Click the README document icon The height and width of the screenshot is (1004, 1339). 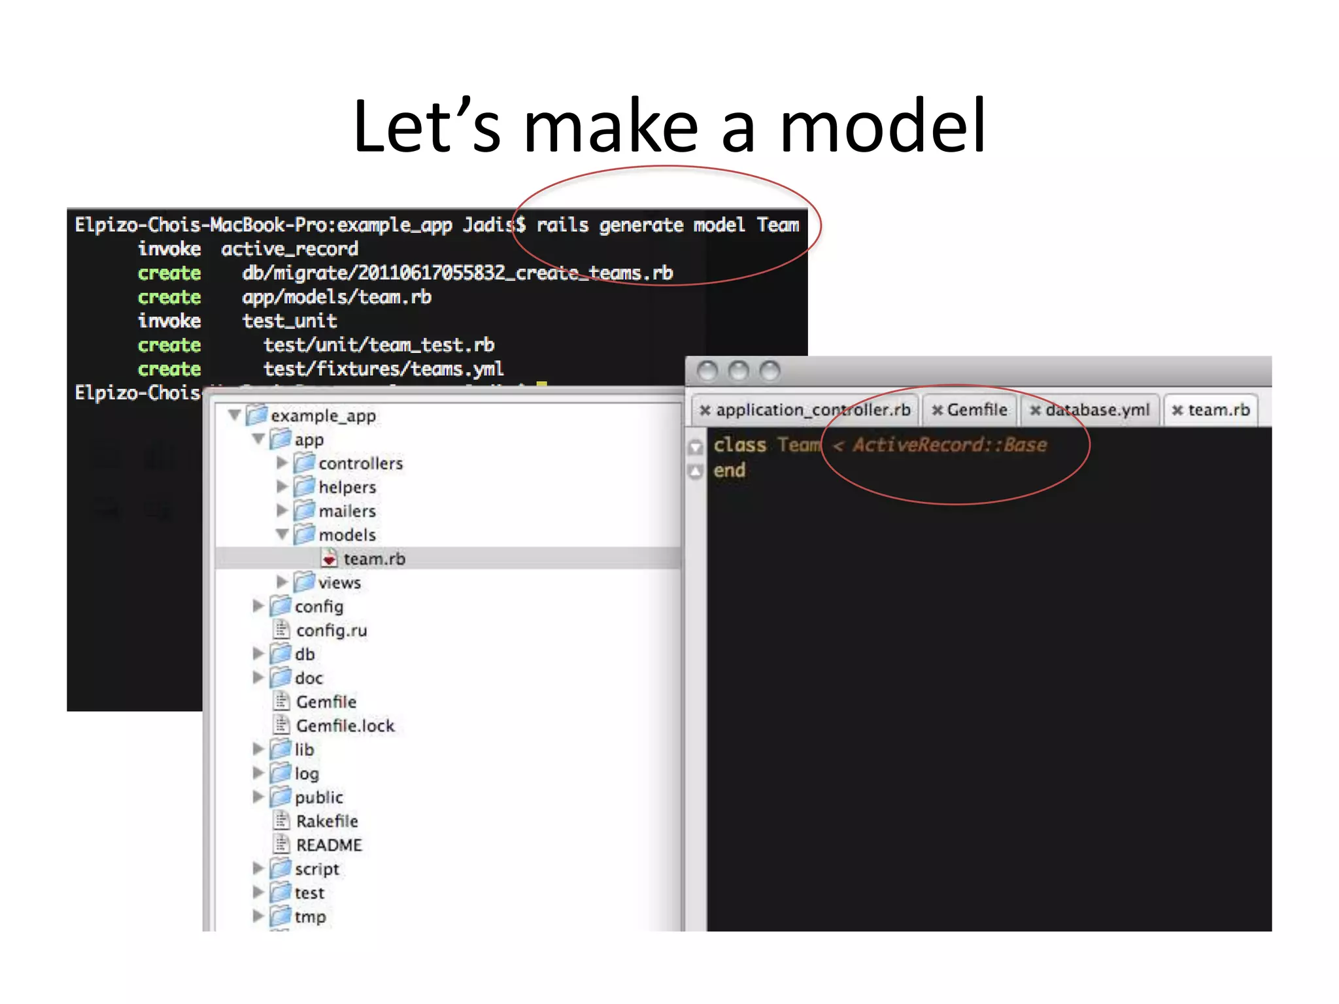click(281, 845)
